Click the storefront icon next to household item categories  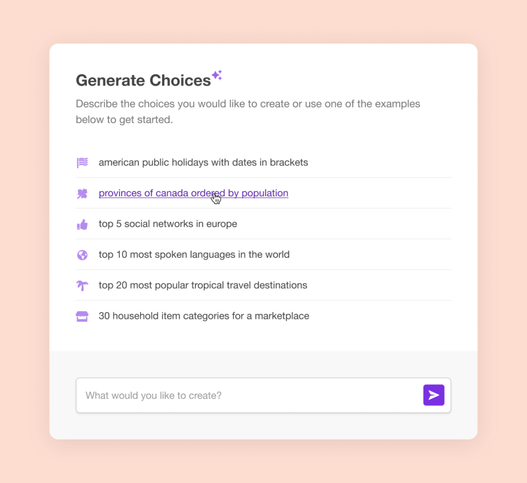82,316
